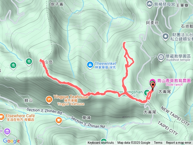This screenshot has width=193, height=145.
Task: Click the Theewinkel 林家草厝 place label
Action: 105,65
